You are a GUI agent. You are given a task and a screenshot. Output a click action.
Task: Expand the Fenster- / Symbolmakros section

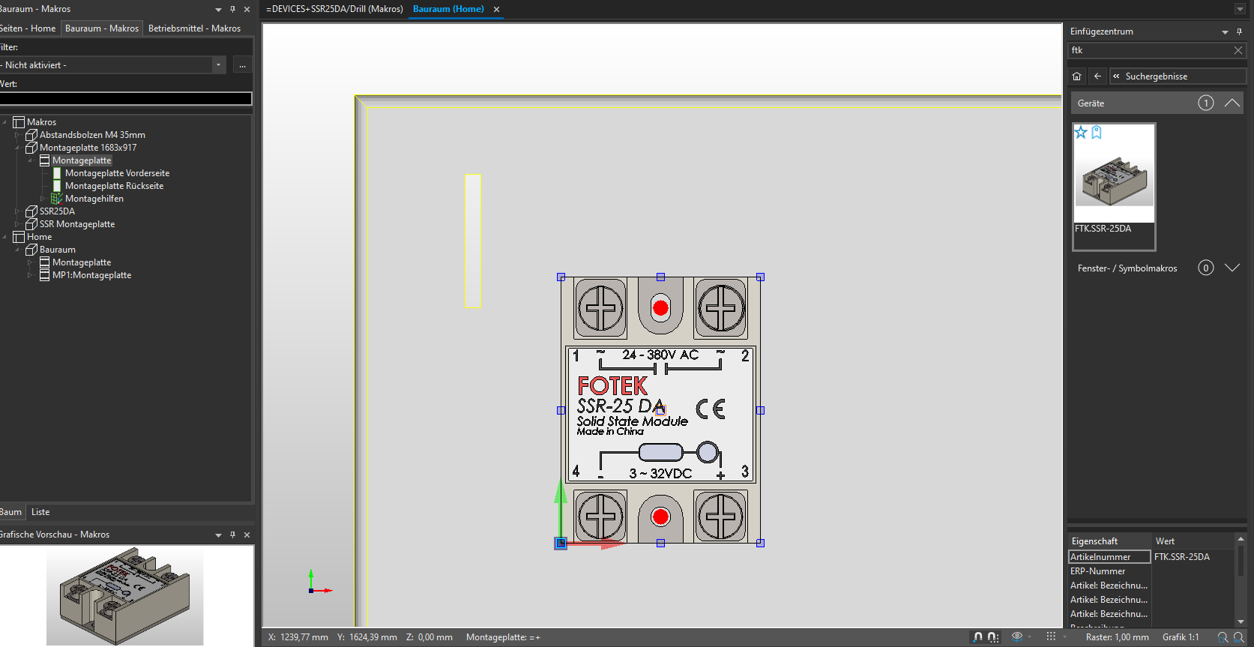tap(1232, 268)
